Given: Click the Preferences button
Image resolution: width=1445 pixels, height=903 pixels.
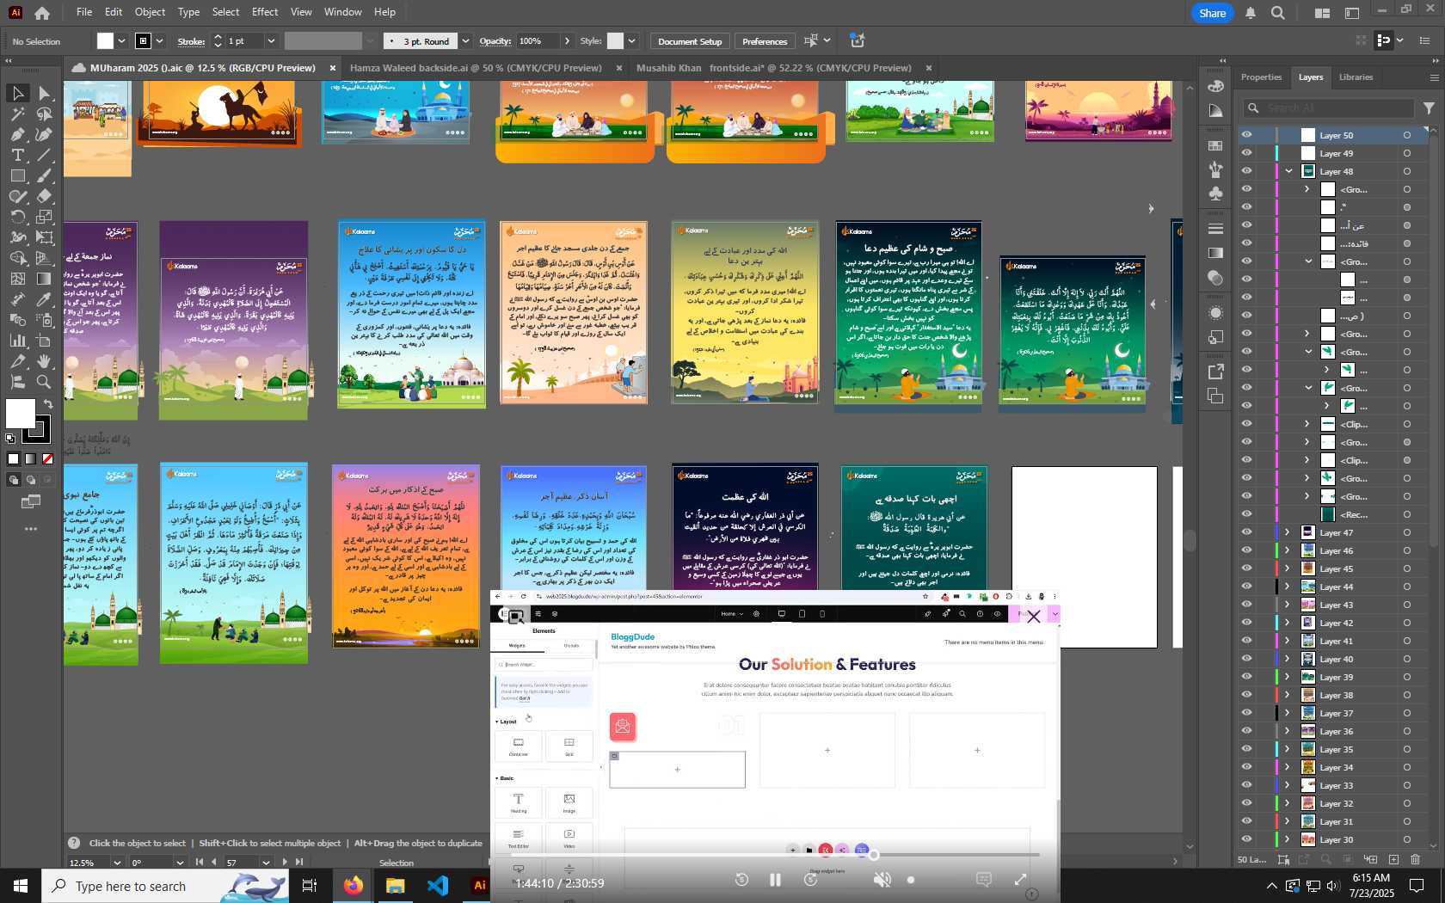Looking at the screenshot, I should point(765,41).
